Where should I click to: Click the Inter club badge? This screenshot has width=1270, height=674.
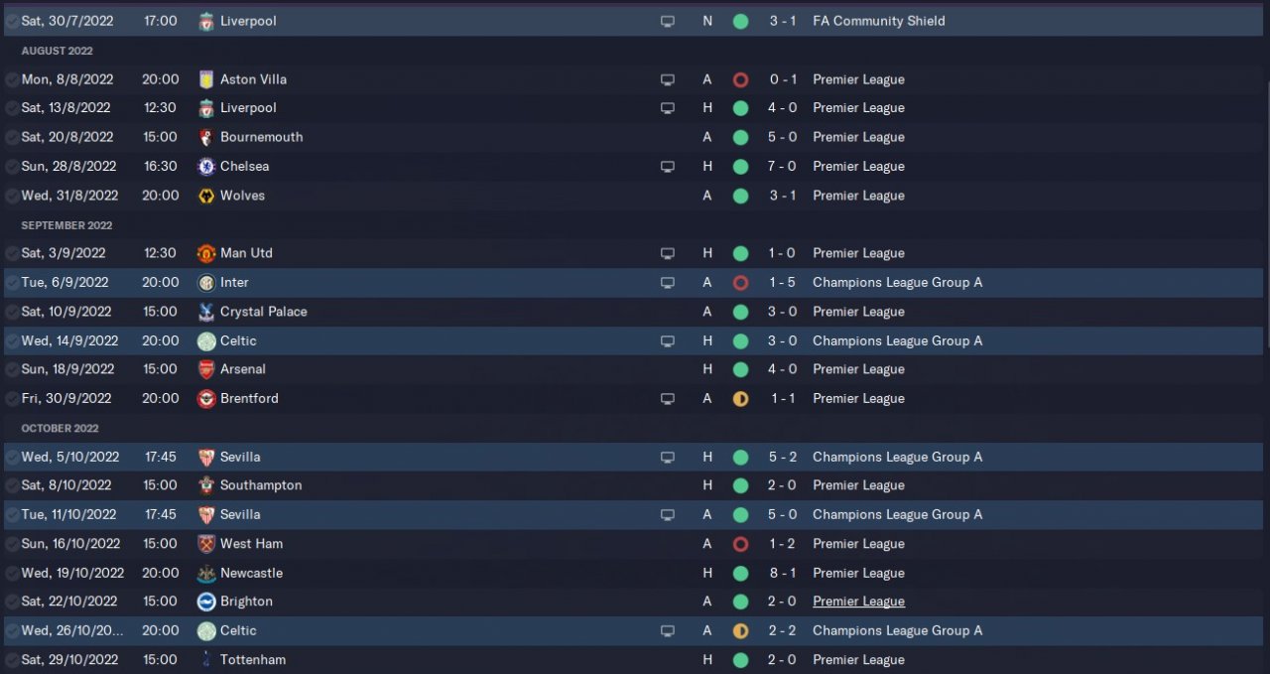tap(205, 283)
